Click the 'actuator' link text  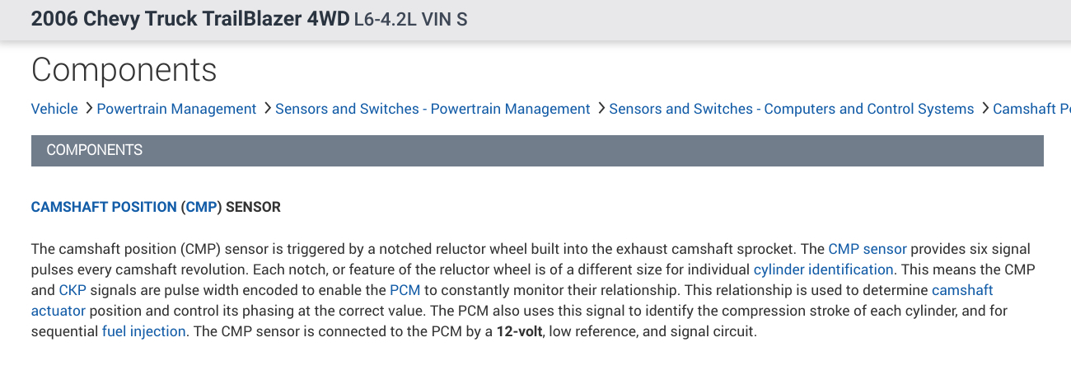pyautogui.click(x=58, y=311)
